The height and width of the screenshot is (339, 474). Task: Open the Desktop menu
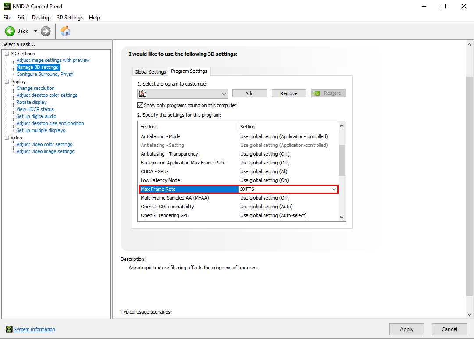click(x=41, y=18)
